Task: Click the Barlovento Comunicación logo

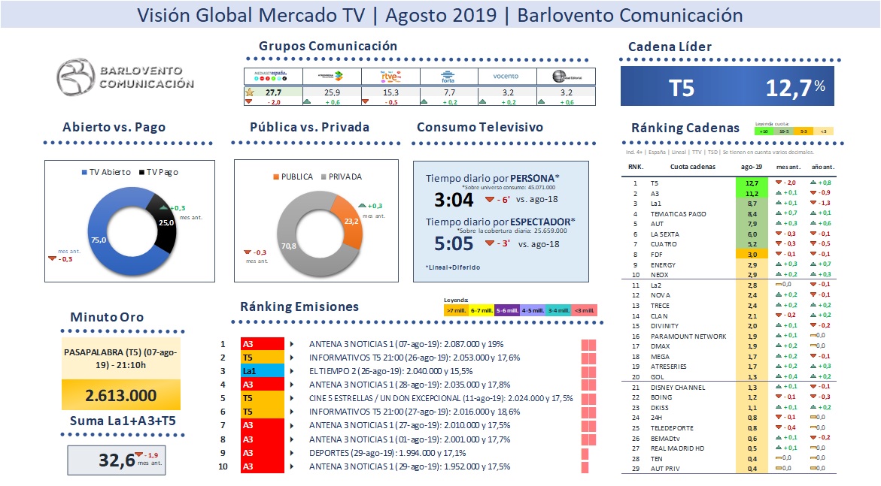Action: [125, 77]
